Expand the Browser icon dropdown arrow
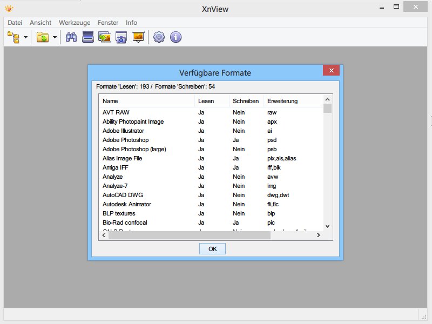Viewport: 432px width, 324px height. click(25, 37)
